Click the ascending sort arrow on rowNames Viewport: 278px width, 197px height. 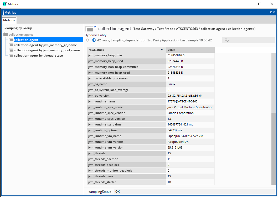point(162,49)
